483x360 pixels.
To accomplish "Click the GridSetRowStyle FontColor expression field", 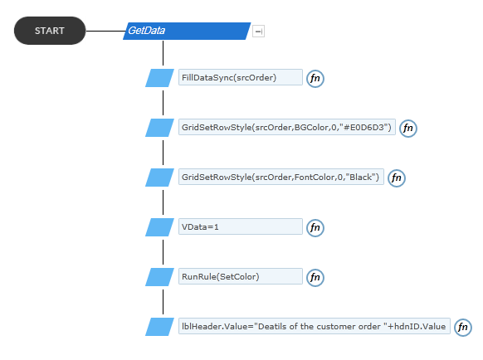I will tap(281, 177).
